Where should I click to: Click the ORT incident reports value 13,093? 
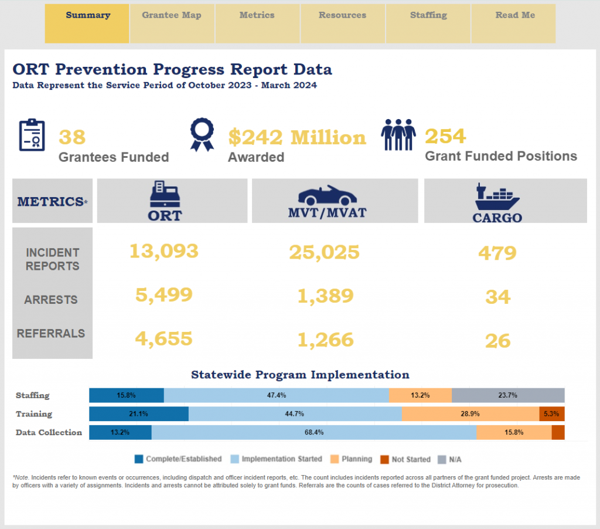[164, 251]
